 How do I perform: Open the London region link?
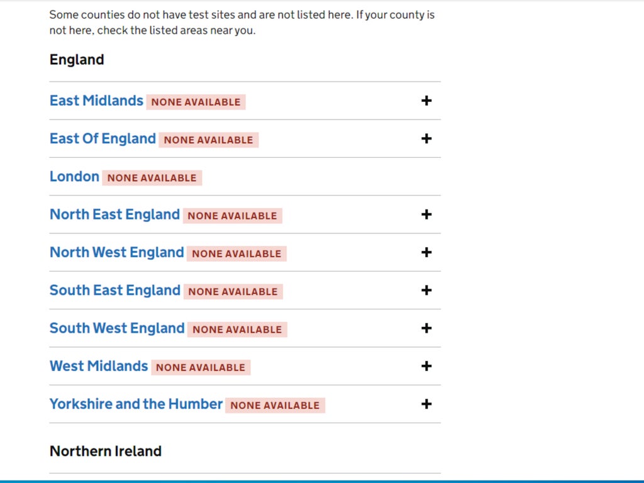click(x=74, y=177)
